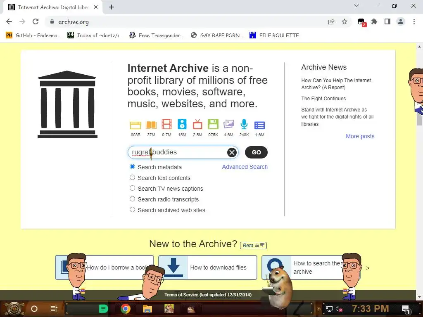This screenshot has width=423, height=317.
Task: Open the Wayback web archive icon (803B)
Action: [135, 125]
